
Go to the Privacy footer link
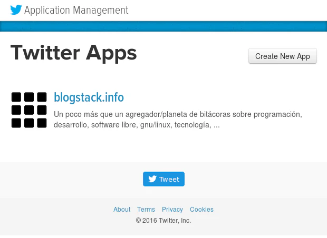(x=172, y=210)
